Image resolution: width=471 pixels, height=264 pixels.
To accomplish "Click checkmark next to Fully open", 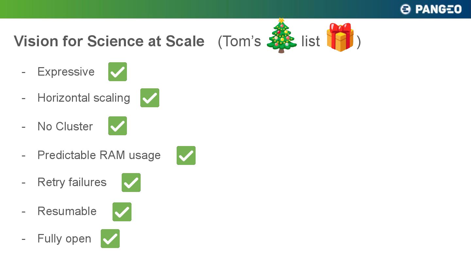I will (x=110, y=239).
